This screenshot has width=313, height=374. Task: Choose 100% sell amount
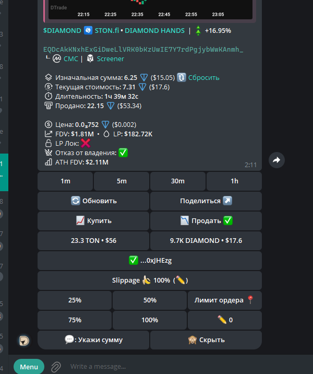tap(150, 320)
